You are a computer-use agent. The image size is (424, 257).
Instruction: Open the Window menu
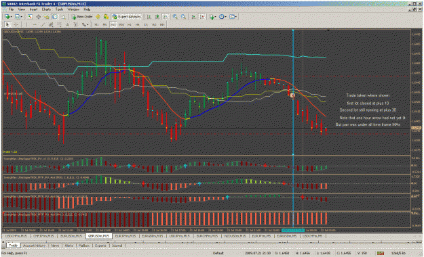[73, 9]
